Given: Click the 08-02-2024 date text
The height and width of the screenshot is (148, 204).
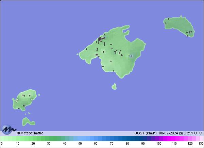Looking at the screenshot, I should pos(168,133).
